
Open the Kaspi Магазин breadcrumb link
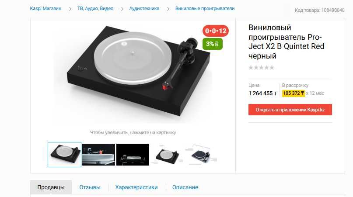pyautogui.click(x=45, y=9)
